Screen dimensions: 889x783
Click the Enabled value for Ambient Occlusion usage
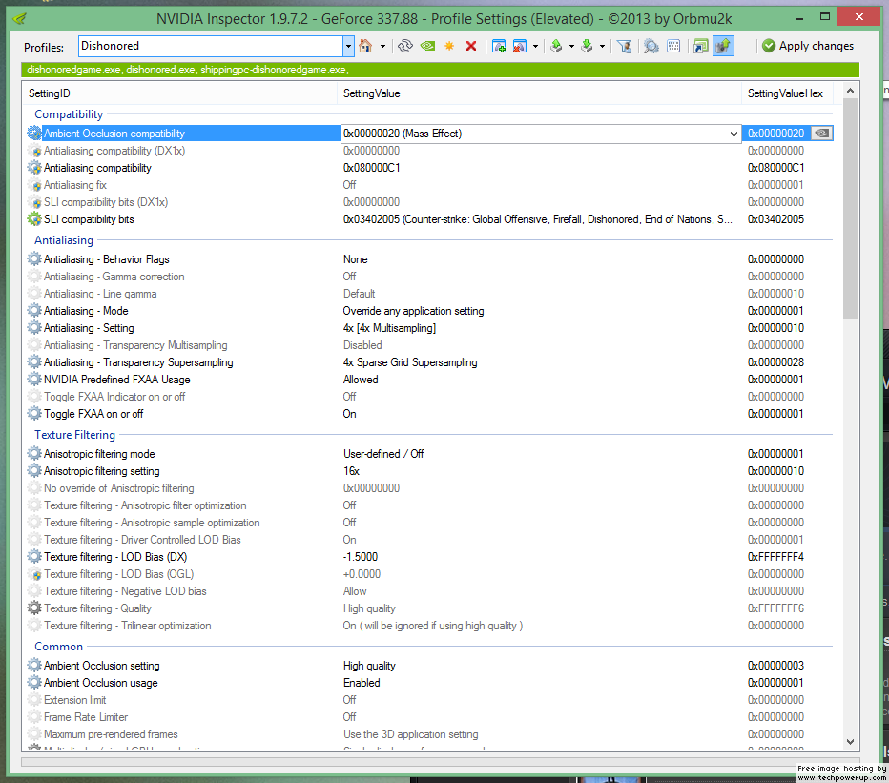(362, 683)
